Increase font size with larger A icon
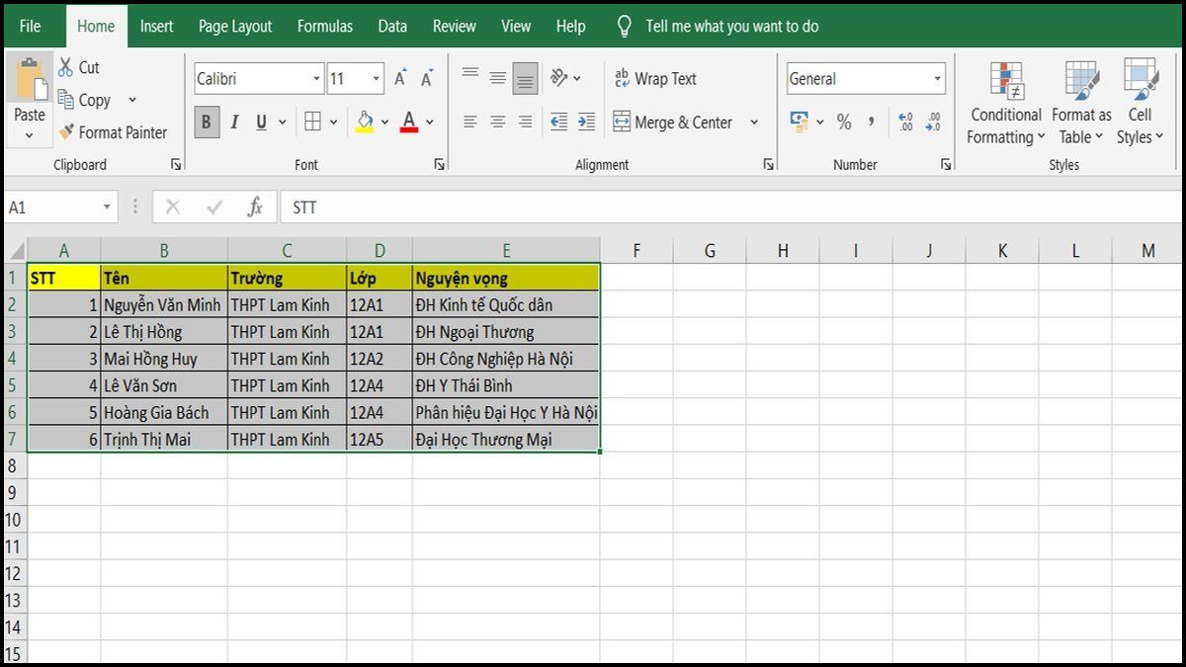The width and height of the screenshot is (1186, 667). click(400, 79)
